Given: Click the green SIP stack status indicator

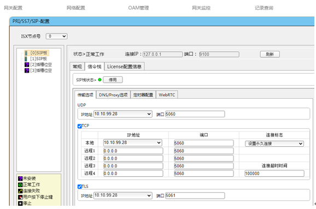Looking at the screenshot, I should [100, 80].
